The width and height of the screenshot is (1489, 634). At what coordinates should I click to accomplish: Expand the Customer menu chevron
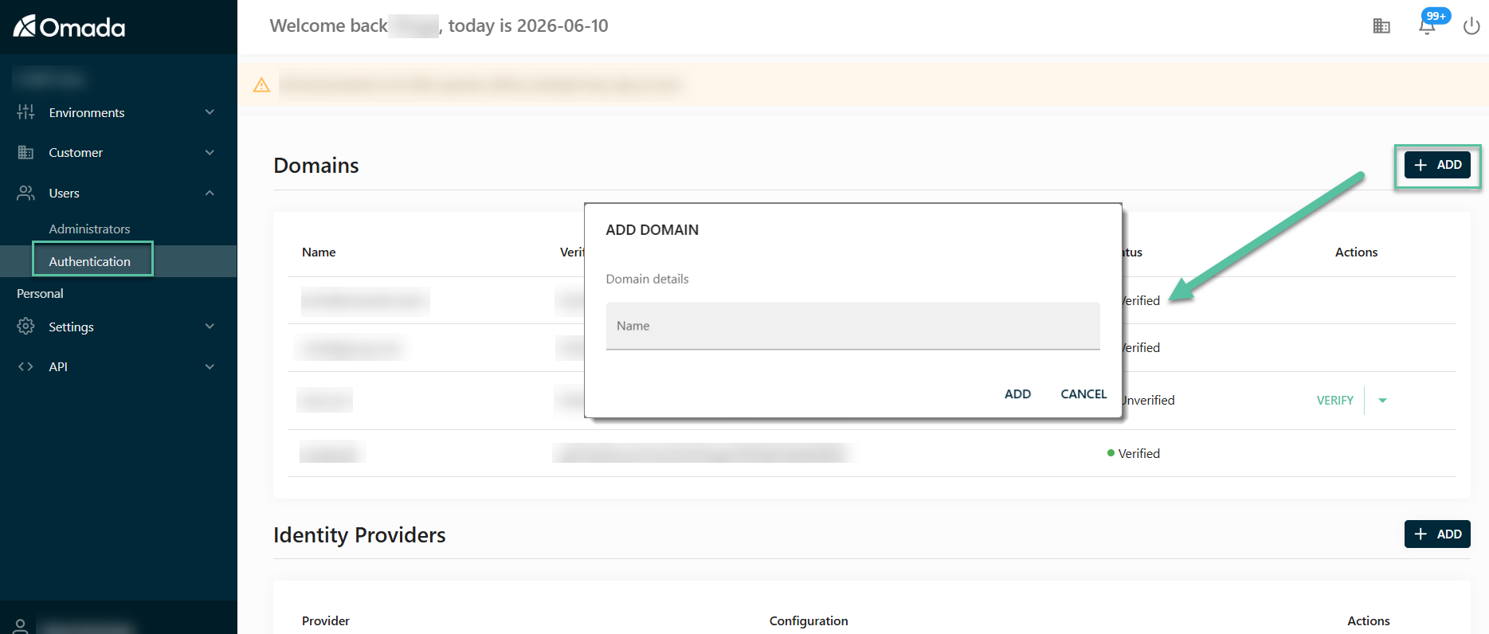click(x=210, y=152)
